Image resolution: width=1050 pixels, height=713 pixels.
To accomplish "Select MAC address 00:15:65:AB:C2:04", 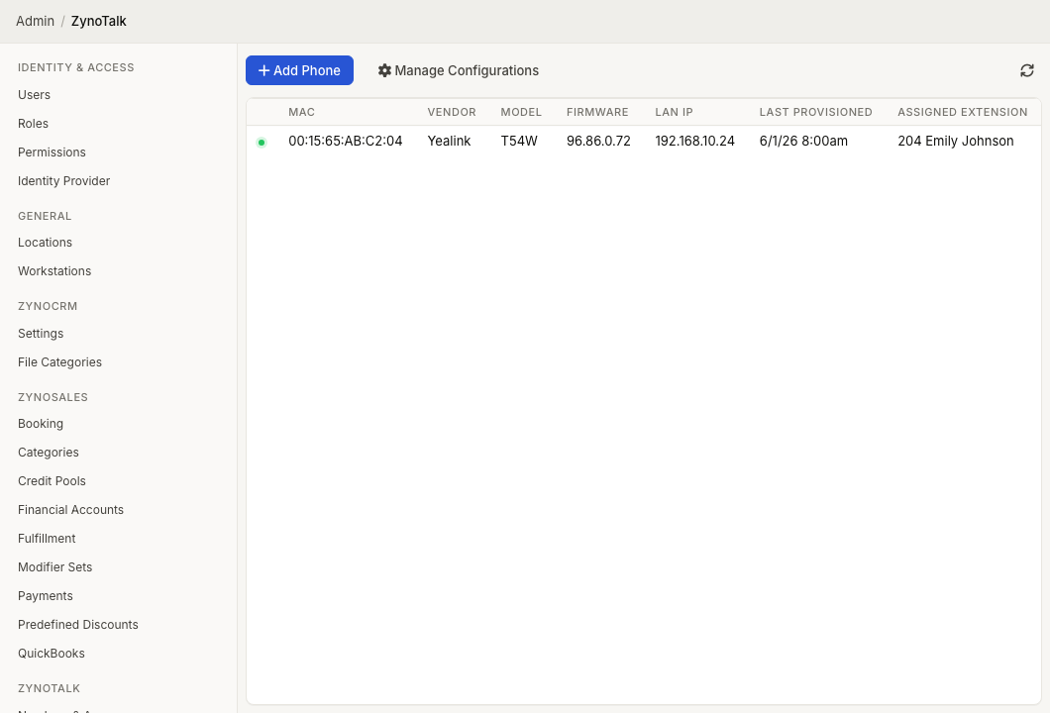I will click(x=346, y=142).
